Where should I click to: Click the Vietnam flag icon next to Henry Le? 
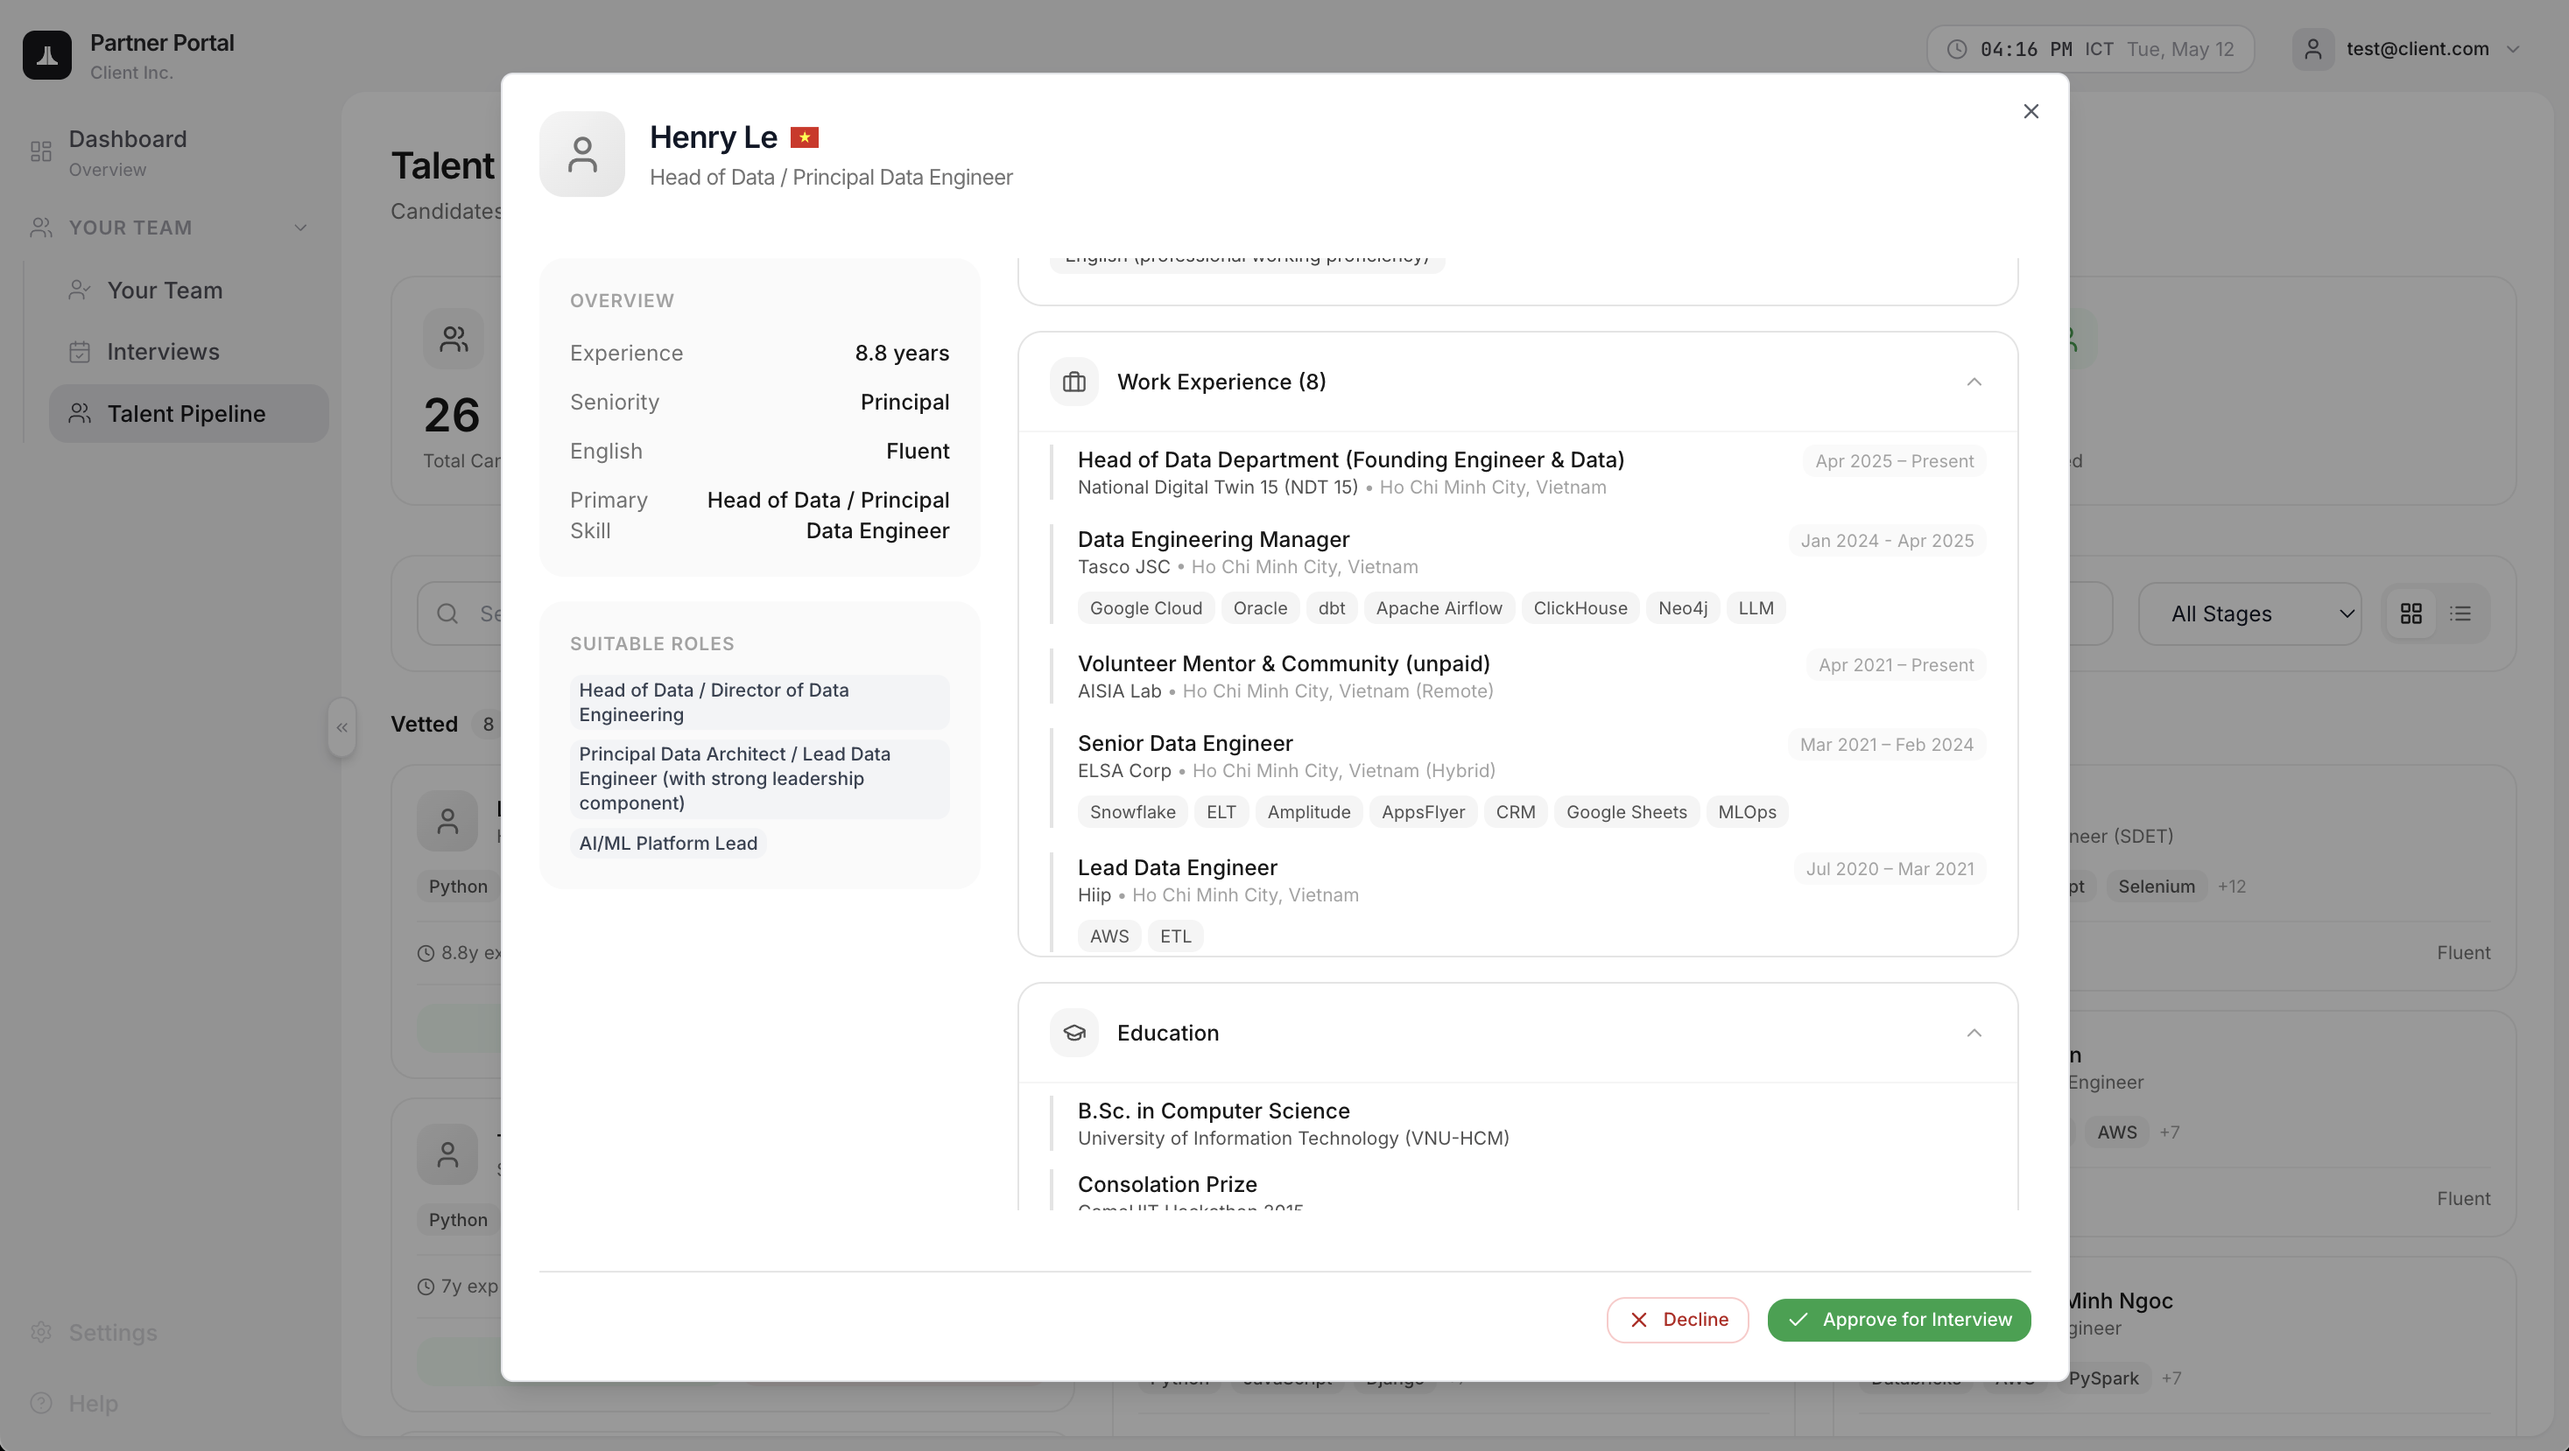point(804,137)
